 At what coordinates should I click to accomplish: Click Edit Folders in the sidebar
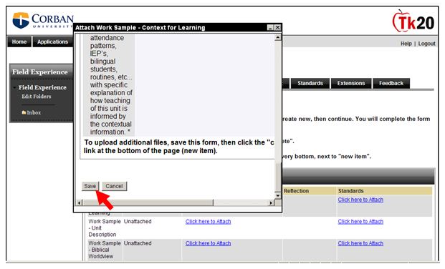(x=37, y=97)
